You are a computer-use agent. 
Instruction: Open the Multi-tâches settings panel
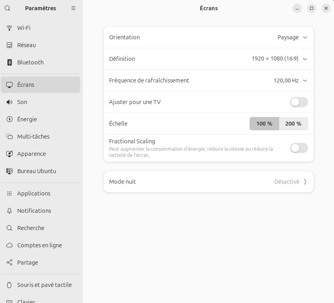(33, 137)
